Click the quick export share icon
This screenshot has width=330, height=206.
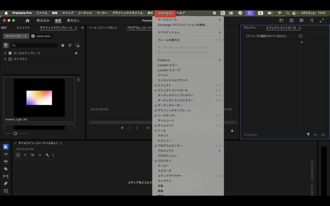pos(291,20)
